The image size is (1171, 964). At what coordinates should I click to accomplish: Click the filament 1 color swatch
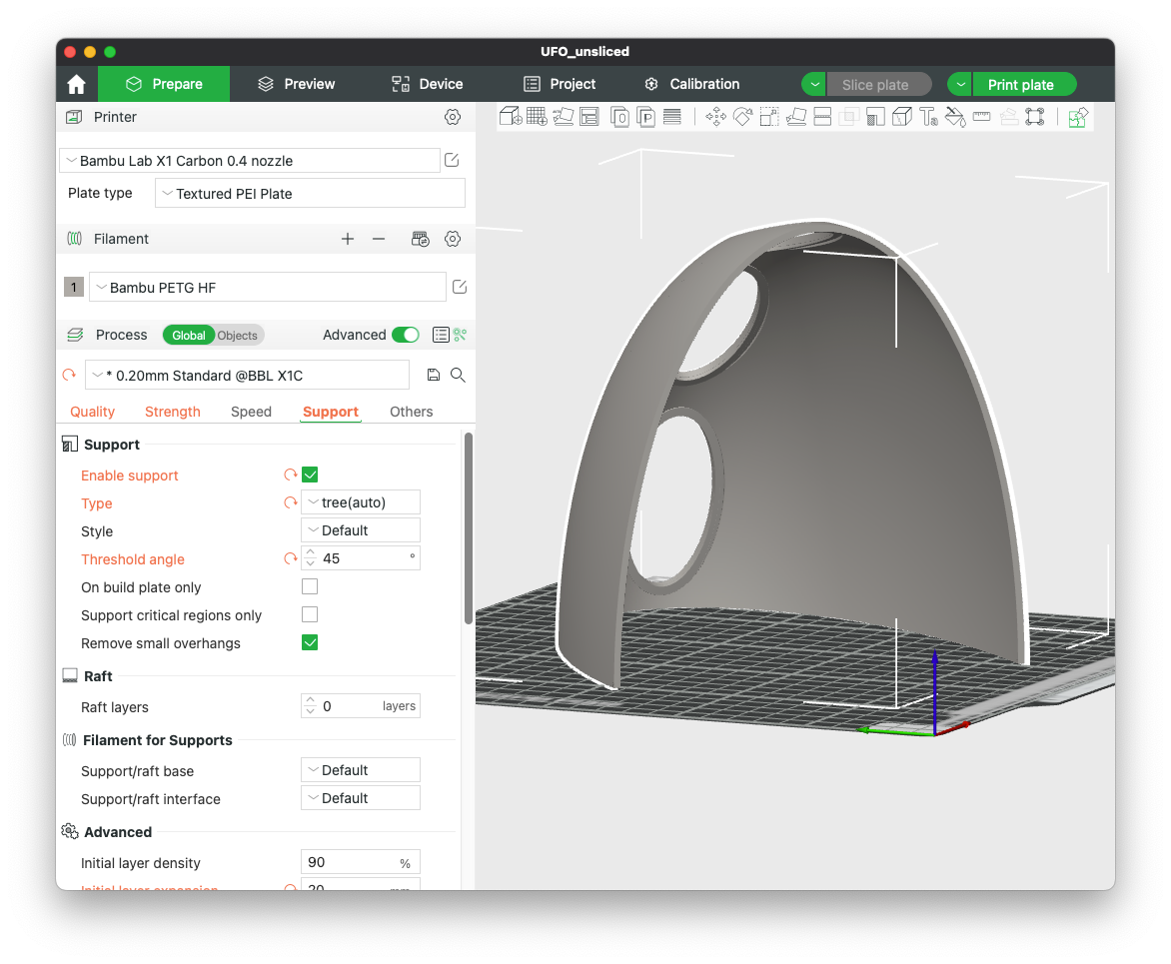[73, 288]
